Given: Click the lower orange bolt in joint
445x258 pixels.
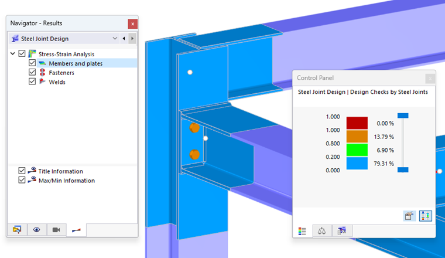Looking at the screenshot, I should (x=194, y=155).
